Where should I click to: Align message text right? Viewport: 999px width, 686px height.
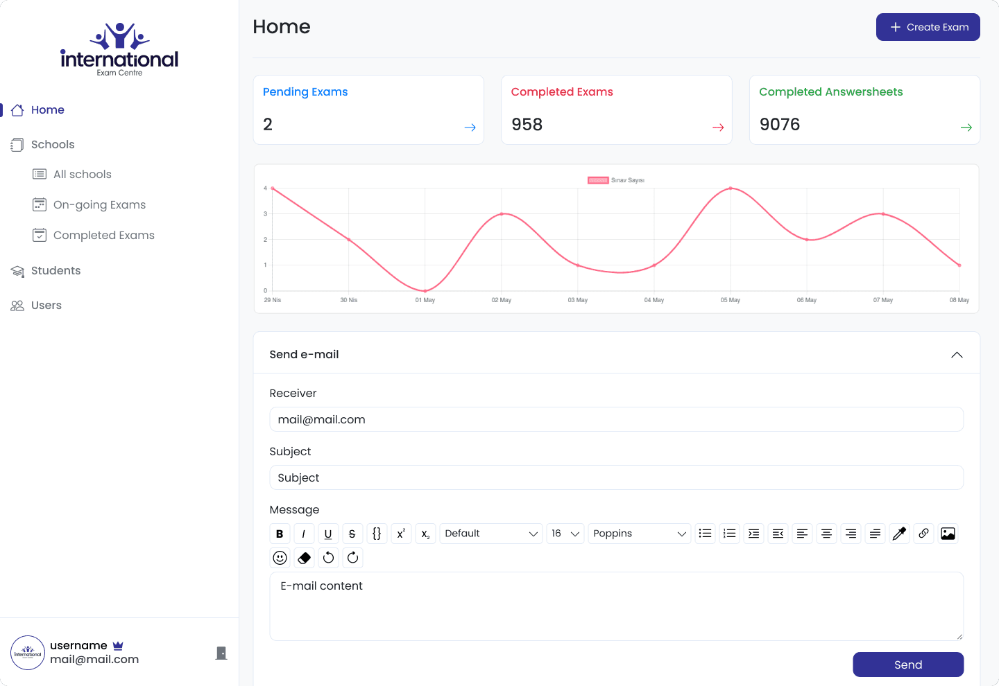point(851,534)
